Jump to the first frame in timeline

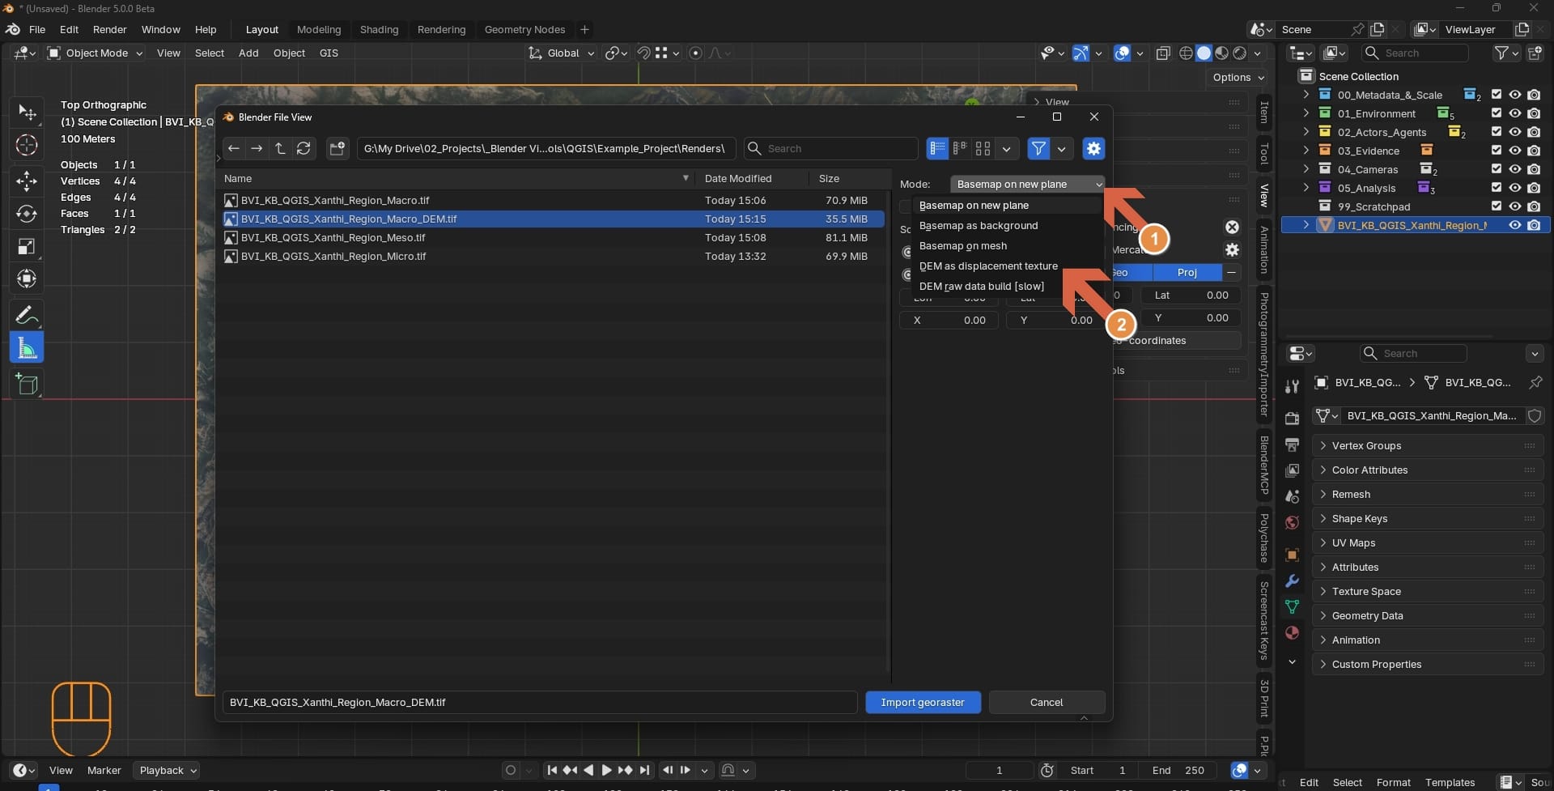tap(552, 770)
